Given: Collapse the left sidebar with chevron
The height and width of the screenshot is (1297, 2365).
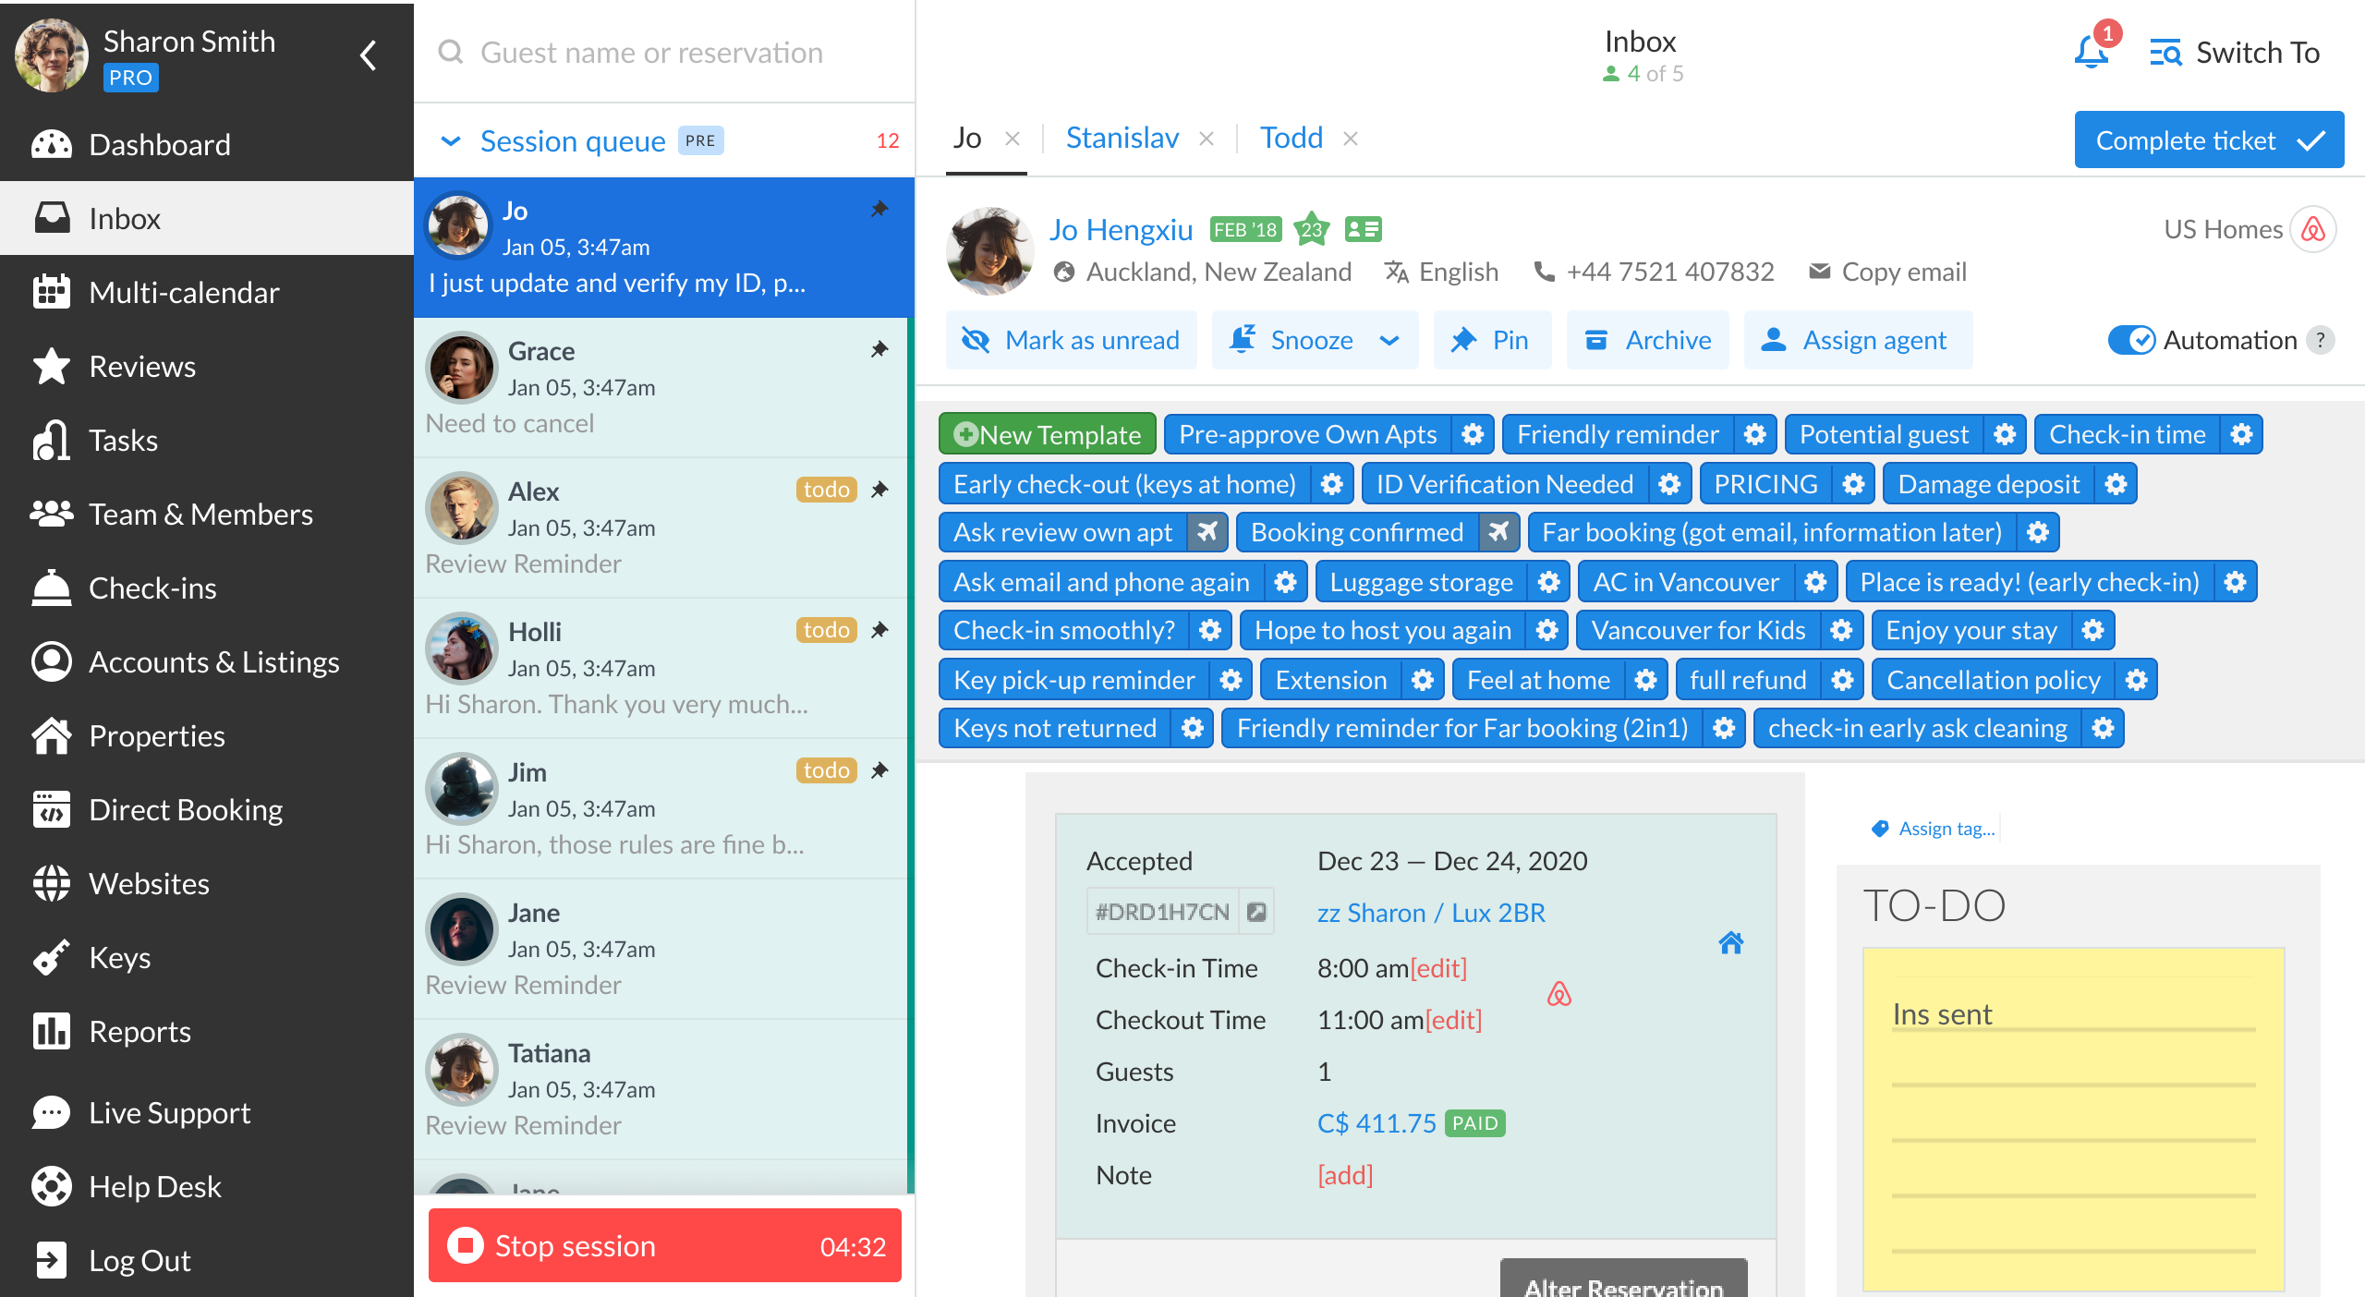Looking at the screenshot, I should [369, 55].
